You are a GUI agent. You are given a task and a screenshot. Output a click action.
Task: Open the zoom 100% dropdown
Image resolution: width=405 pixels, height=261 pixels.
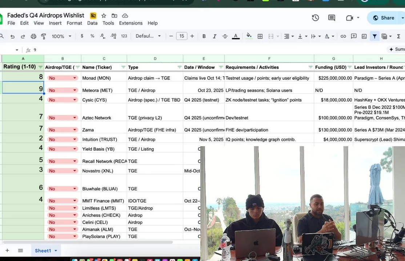tap(61, 36)
